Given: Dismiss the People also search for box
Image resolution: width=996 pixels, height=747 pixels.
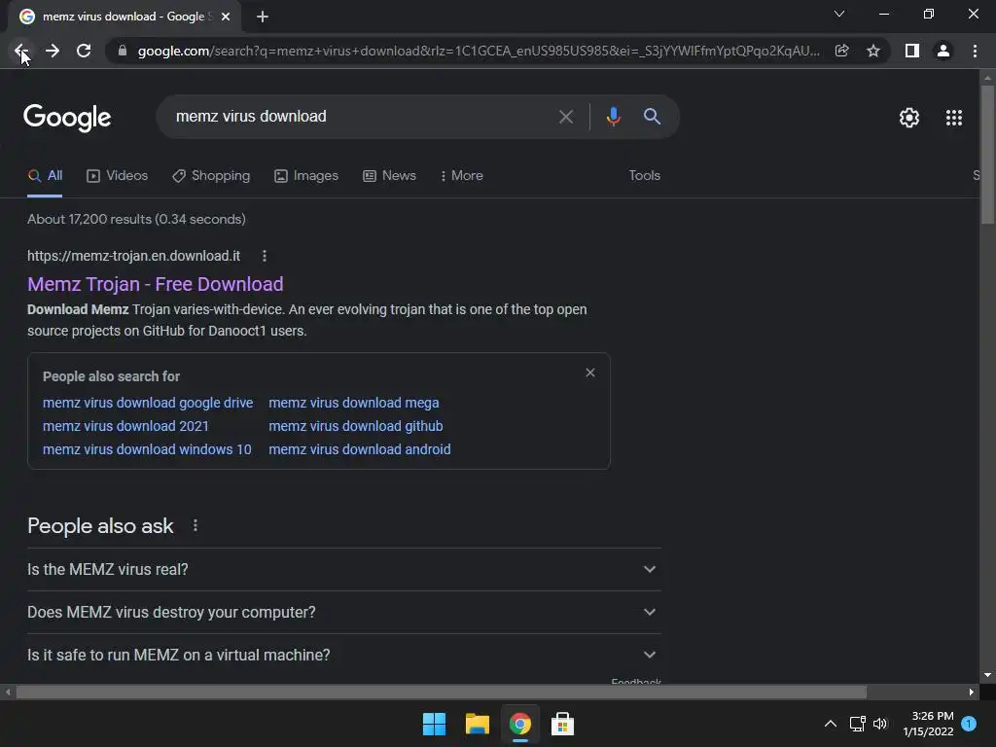Looking at the screenshot, I should (x=590, y=373).
